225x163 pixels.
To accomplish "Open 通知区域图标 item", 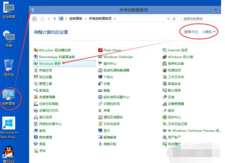I will click(x=110, y=117).
